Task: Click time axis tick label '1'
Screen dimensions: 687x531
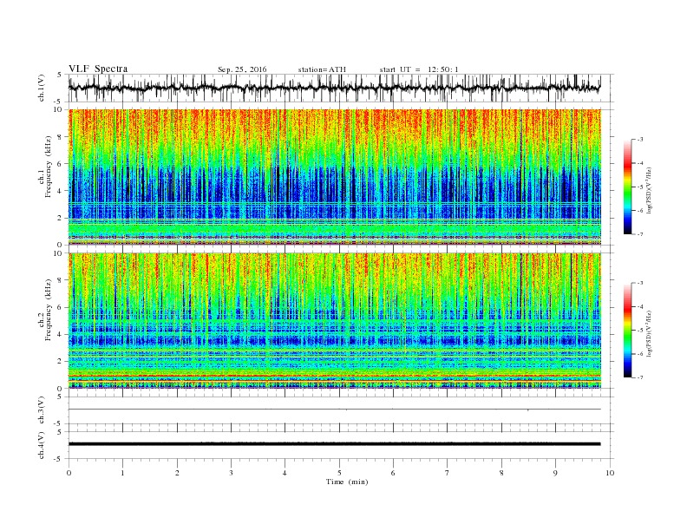Action: (122, 473)
